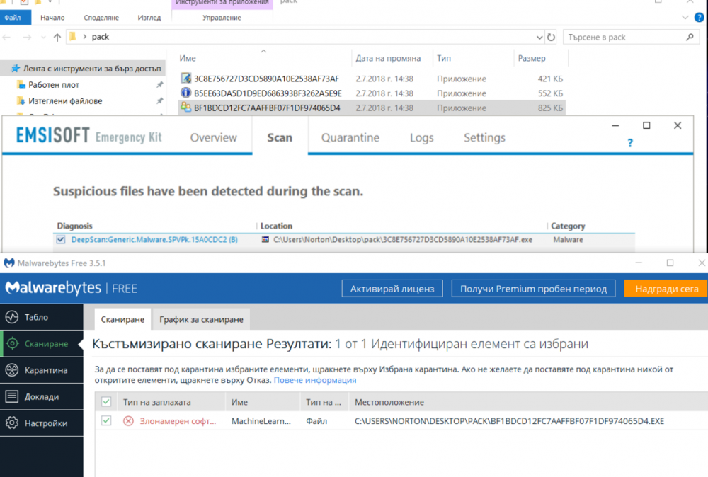708x477 pixels.
Task: Uncheck the DeepScan:Generic.Malware detection checkbox
Action: pyautogui.click(x=61, y=240)
